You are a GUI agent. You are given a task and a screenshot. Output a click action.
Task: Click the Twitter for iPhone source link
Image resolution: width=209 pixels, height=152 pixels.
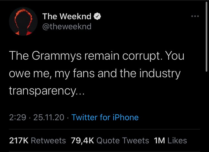pos(105,117)
